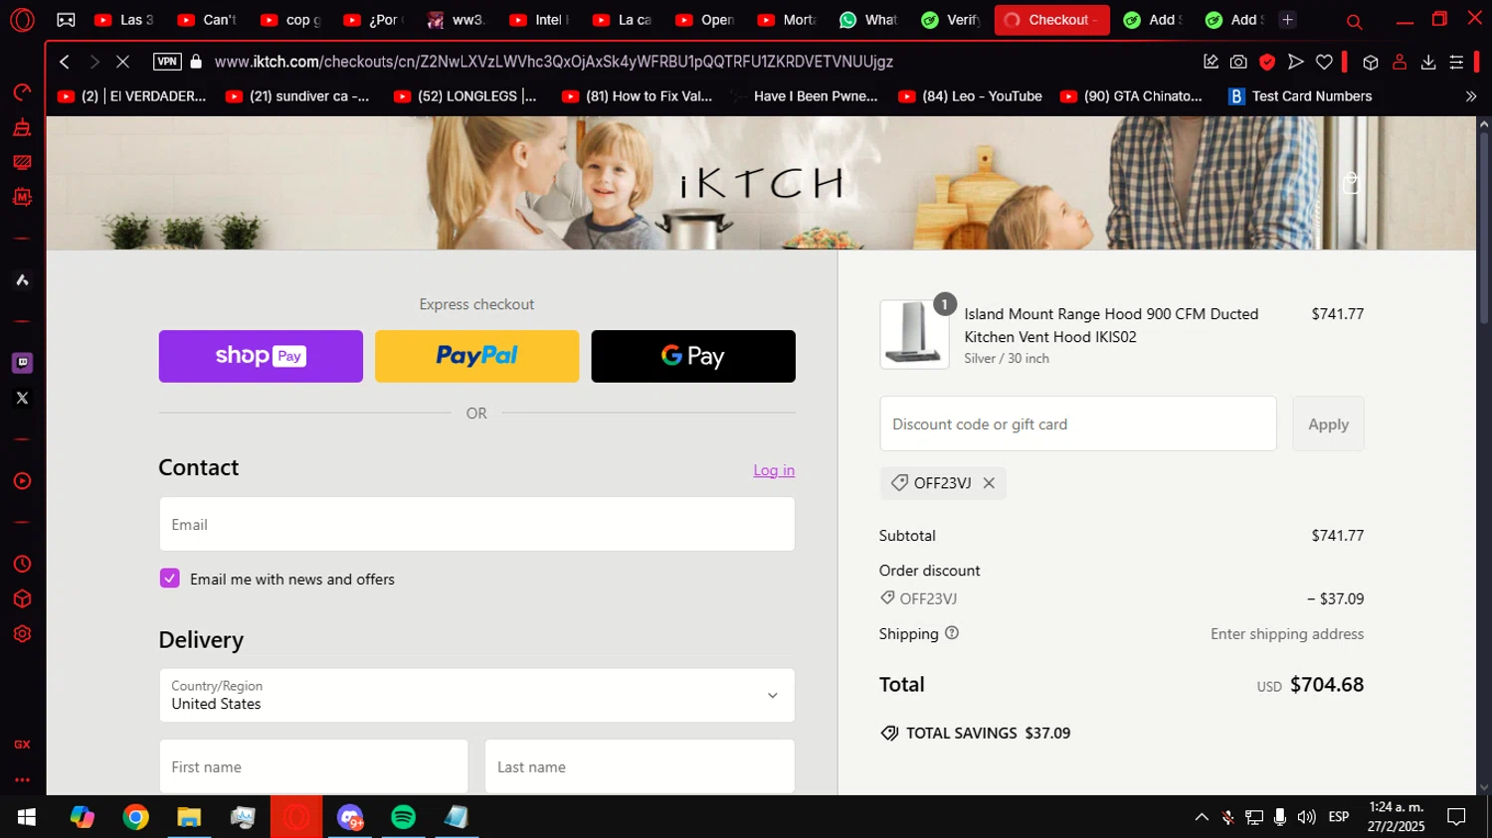This screenshot has height=838, width=1492.
Task: Switch to the ww3 tab
Action: point(457,20)
